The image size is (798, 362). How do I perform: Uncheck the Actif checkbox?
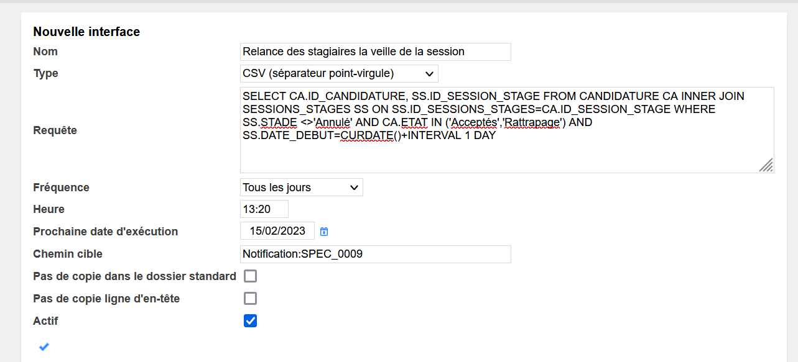[x=250, y=321]
